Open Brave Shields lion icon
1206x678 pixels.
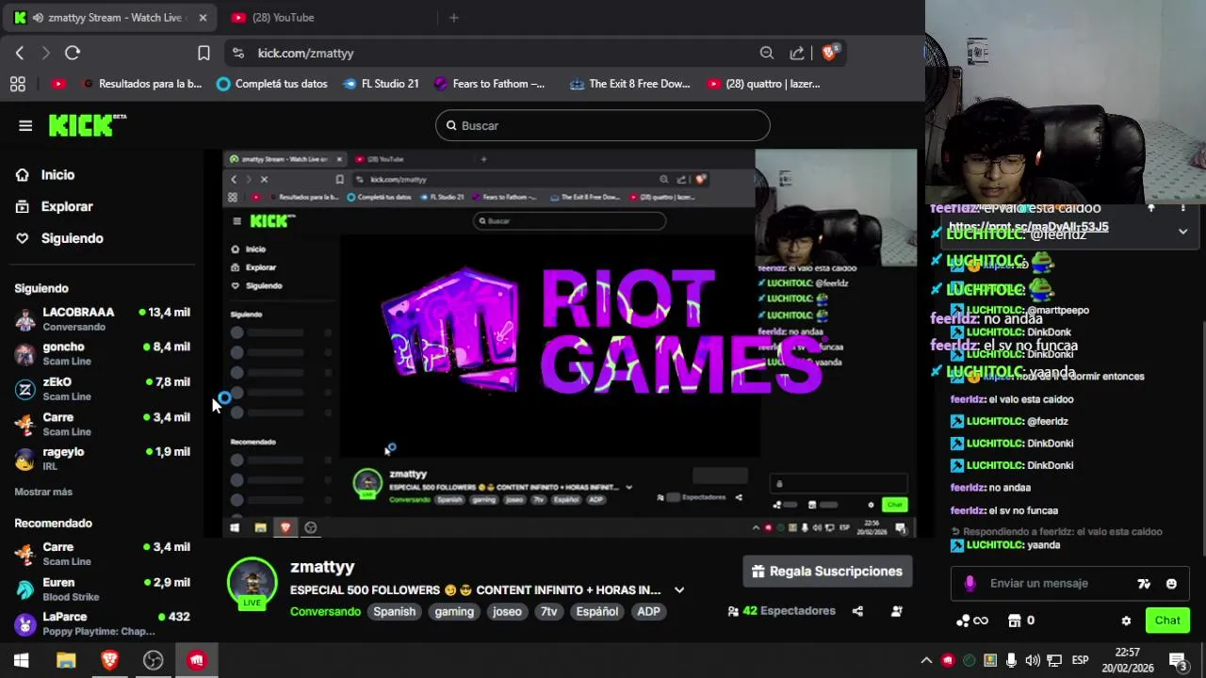tap(829, 53)
